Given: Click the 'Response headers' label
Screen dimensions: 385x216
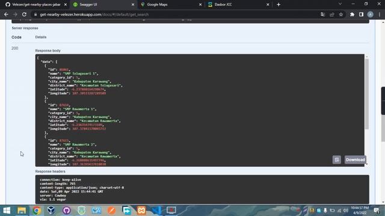Looking at the screenshot, I should coord(51,171).
